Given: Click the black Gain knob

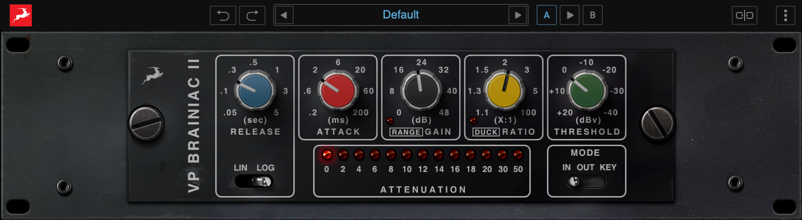Looking at the screenshot, I should tap(421, 91).
